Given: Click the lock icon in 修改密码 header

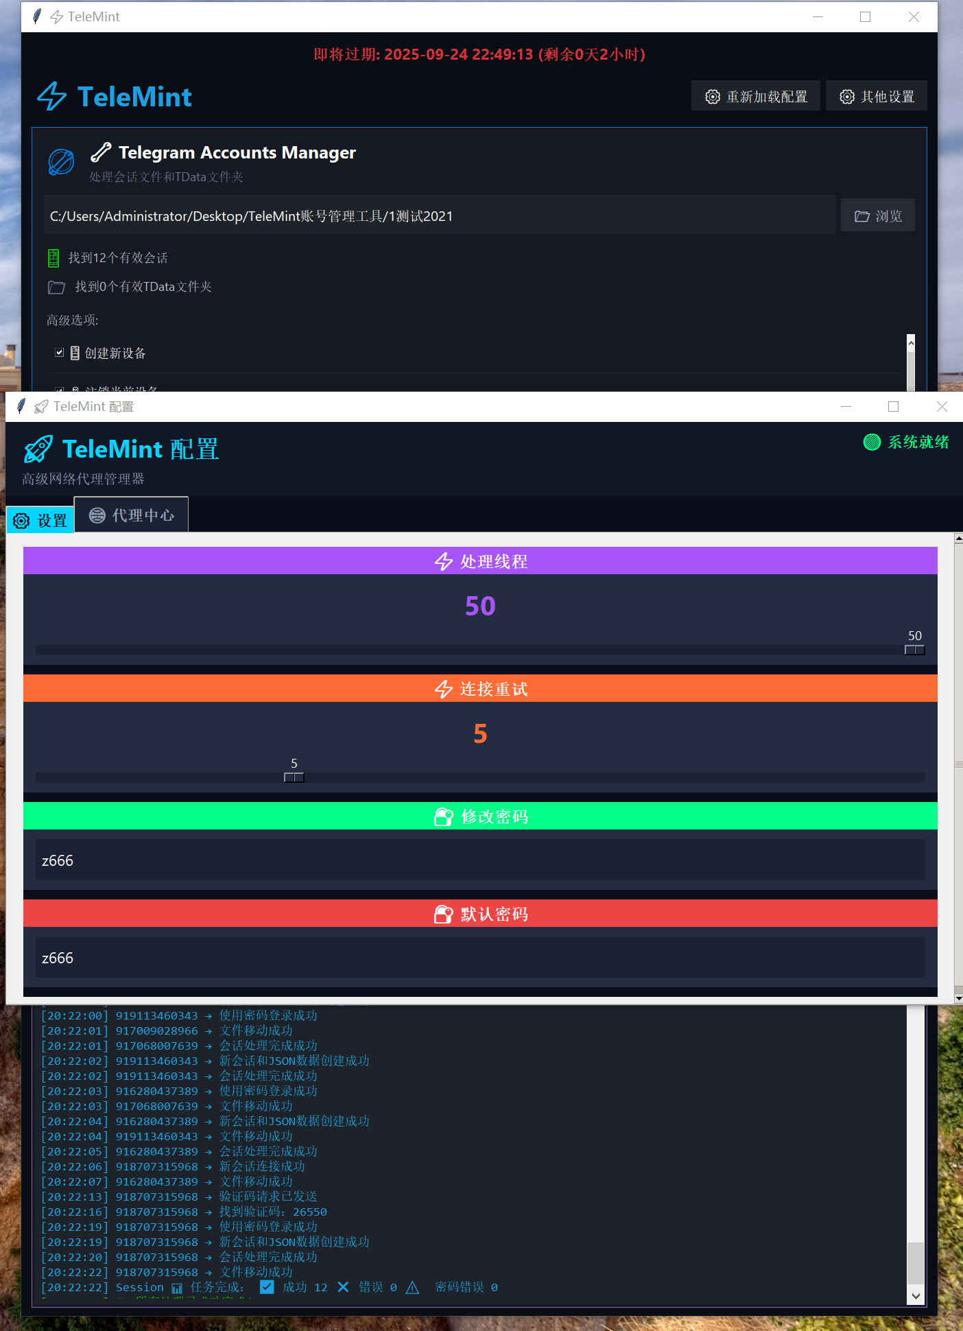Looking at the screenshot, I should [444, 816].
